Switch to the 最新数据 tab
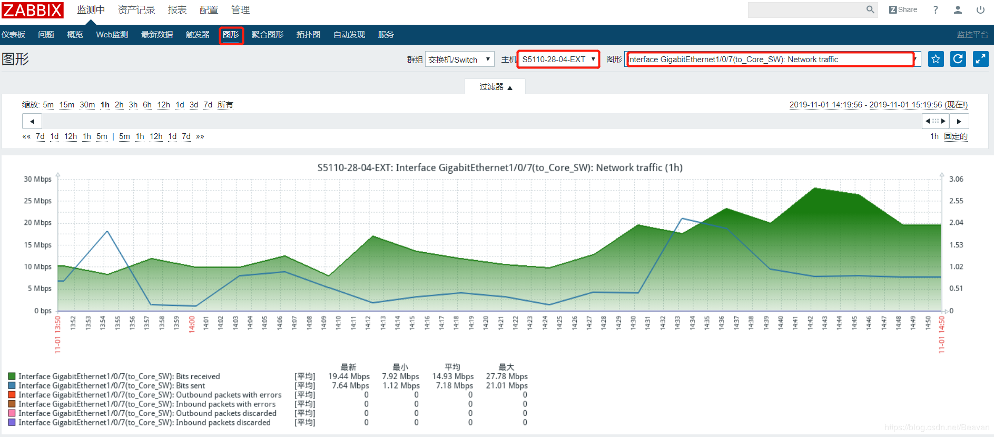The height and width of the screenshot is (437, 994). [157, 34]
